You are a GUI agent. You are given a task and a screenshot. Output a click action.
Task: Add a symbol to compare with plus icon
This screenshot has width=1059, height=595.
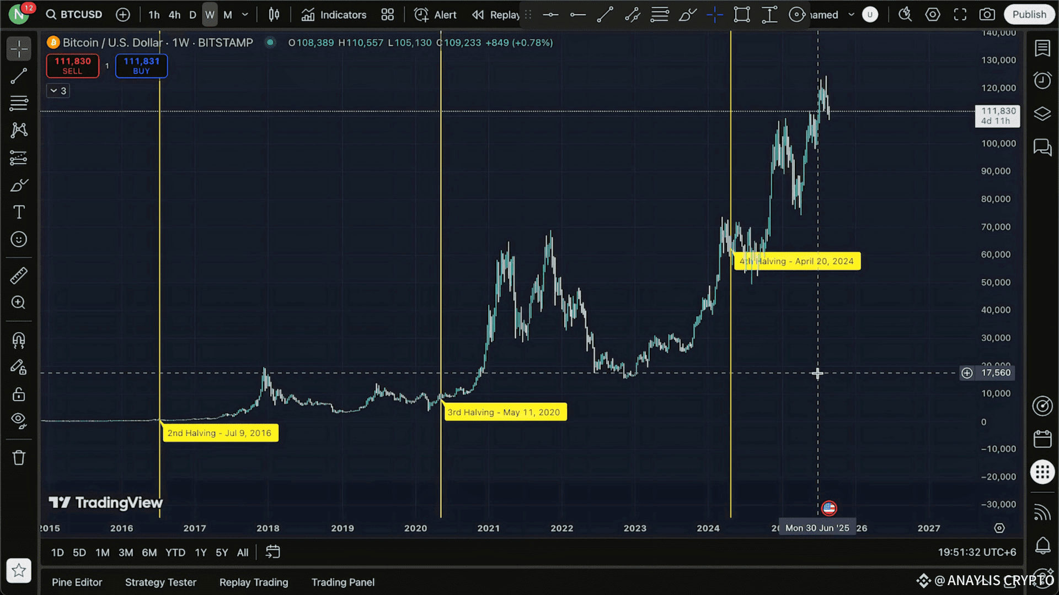(123, 15)
